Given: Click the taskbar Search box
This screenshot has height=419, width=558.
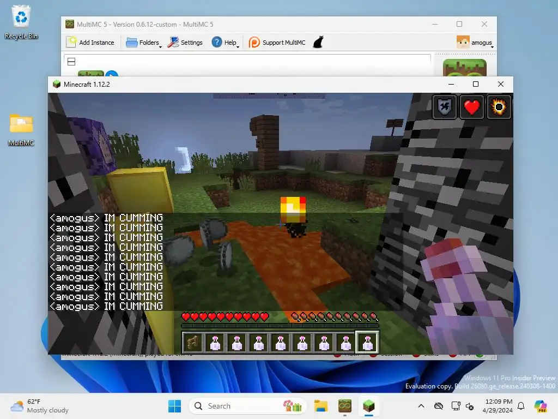Looking at the screenshot, I should (x=248, y=406).
